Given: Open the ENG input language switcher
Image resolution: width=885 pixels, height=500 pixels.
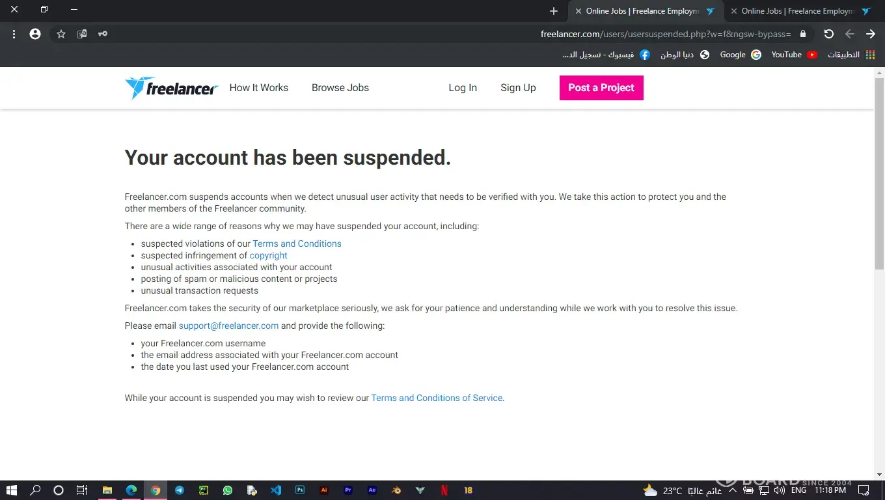Looking at the screenshot, I should [x=798, y=490].
